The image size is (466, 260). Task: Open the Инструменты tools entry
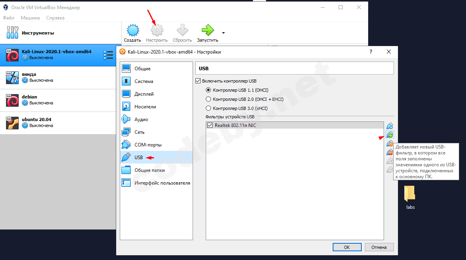click(x=60, y=33)
